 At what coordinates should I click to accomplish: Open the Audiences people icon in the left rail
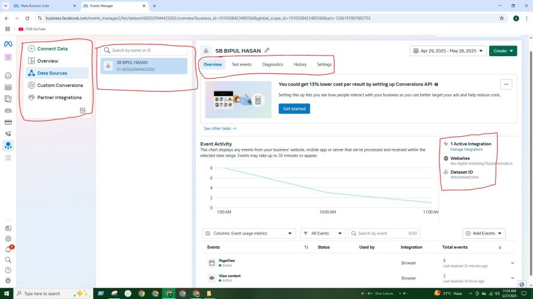[x=8, y=110]
